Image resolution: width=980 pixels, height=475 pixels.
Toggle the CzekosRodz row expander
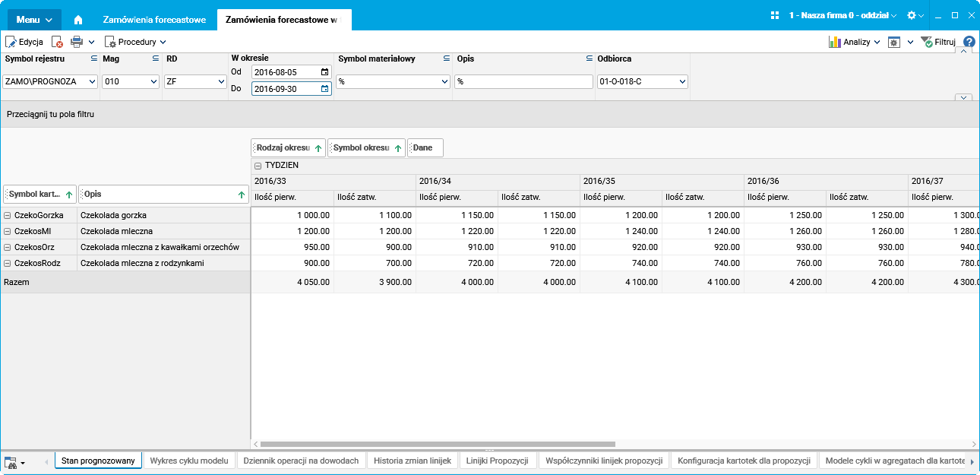pos(8,264)
